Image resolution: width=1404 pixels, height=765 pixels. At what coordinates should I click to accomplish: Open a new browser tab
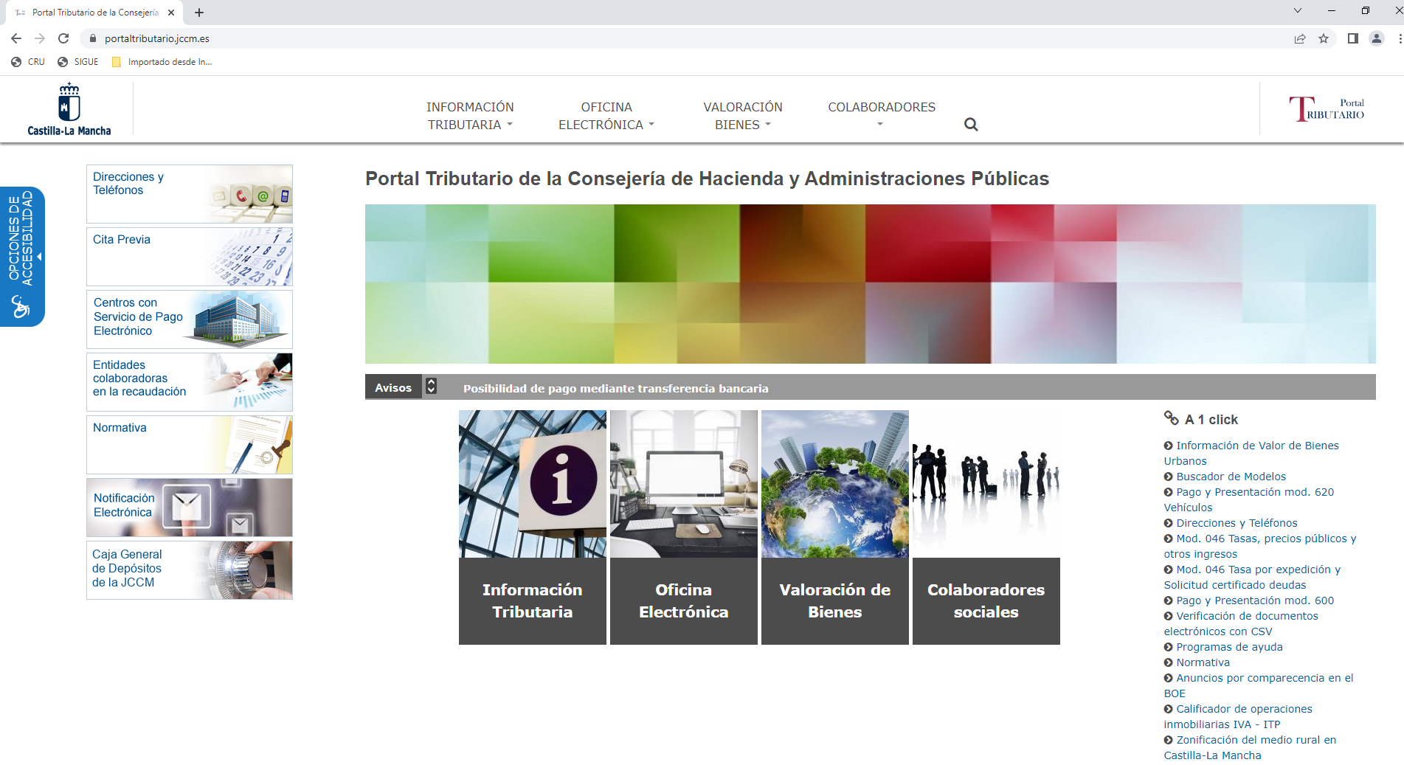(x=199, y=13)
